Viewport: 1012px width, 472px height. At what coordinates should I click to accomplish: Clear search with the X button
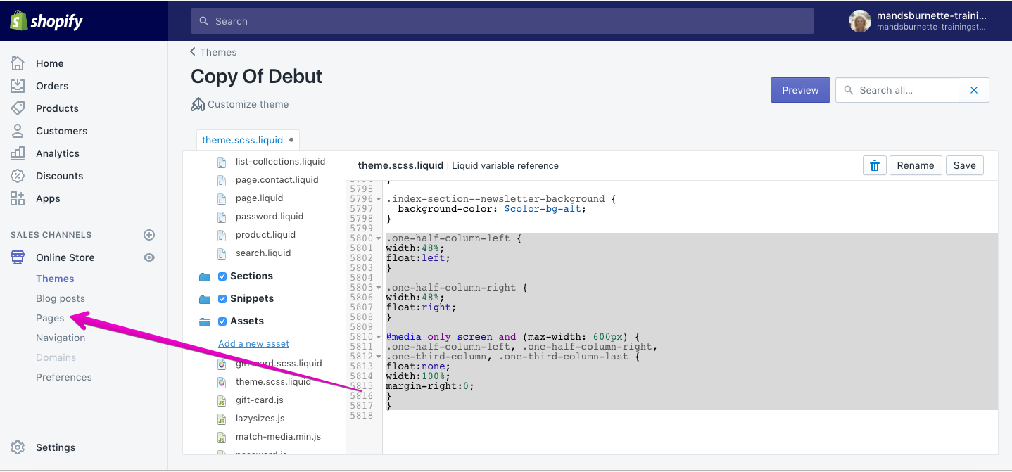point(974,90)
